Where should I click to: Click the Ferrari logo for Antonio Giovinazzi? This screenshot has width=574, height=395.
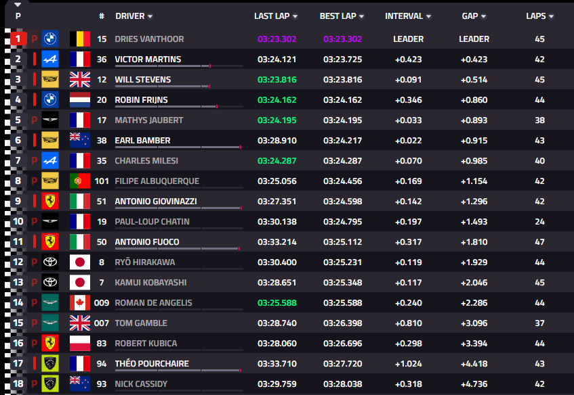50,201
